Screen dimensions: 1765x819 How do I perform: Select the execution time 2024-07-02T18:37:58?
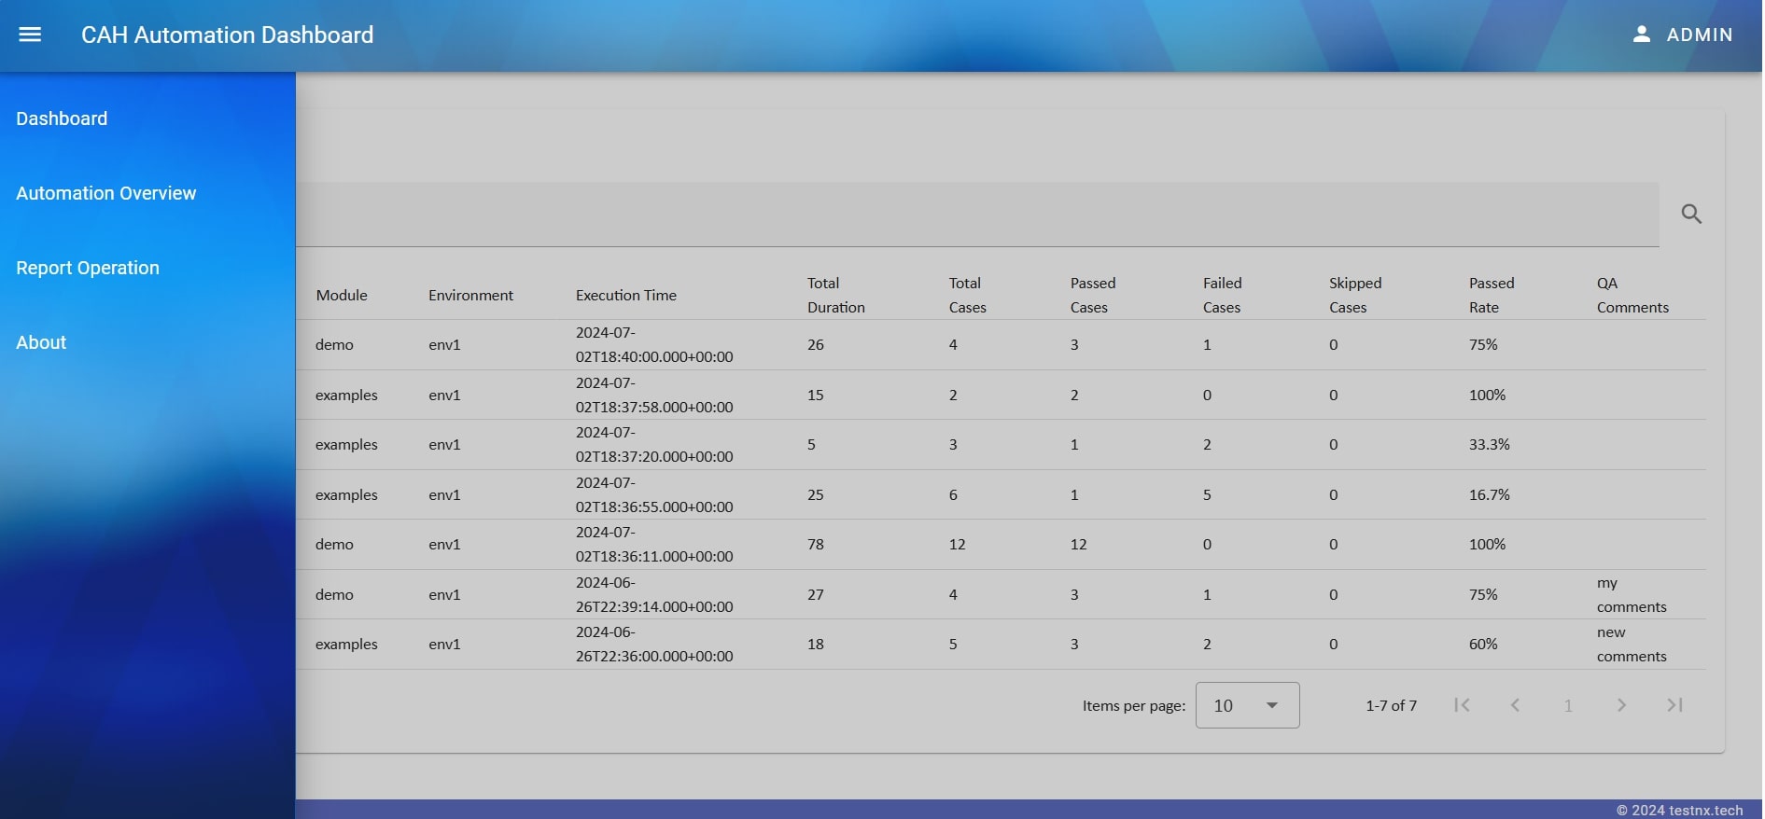(x=654, y=395)
